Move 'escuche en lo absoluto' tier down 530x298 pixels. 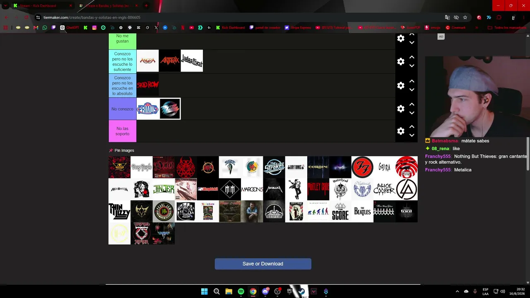click(412, 90)
